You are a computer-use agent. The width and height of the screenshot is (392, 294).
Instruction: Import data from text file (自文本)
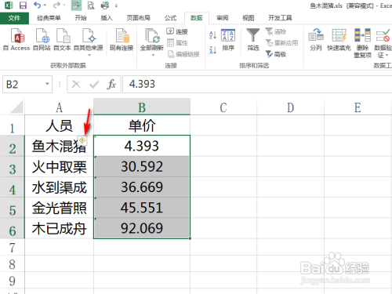point(63,39)
